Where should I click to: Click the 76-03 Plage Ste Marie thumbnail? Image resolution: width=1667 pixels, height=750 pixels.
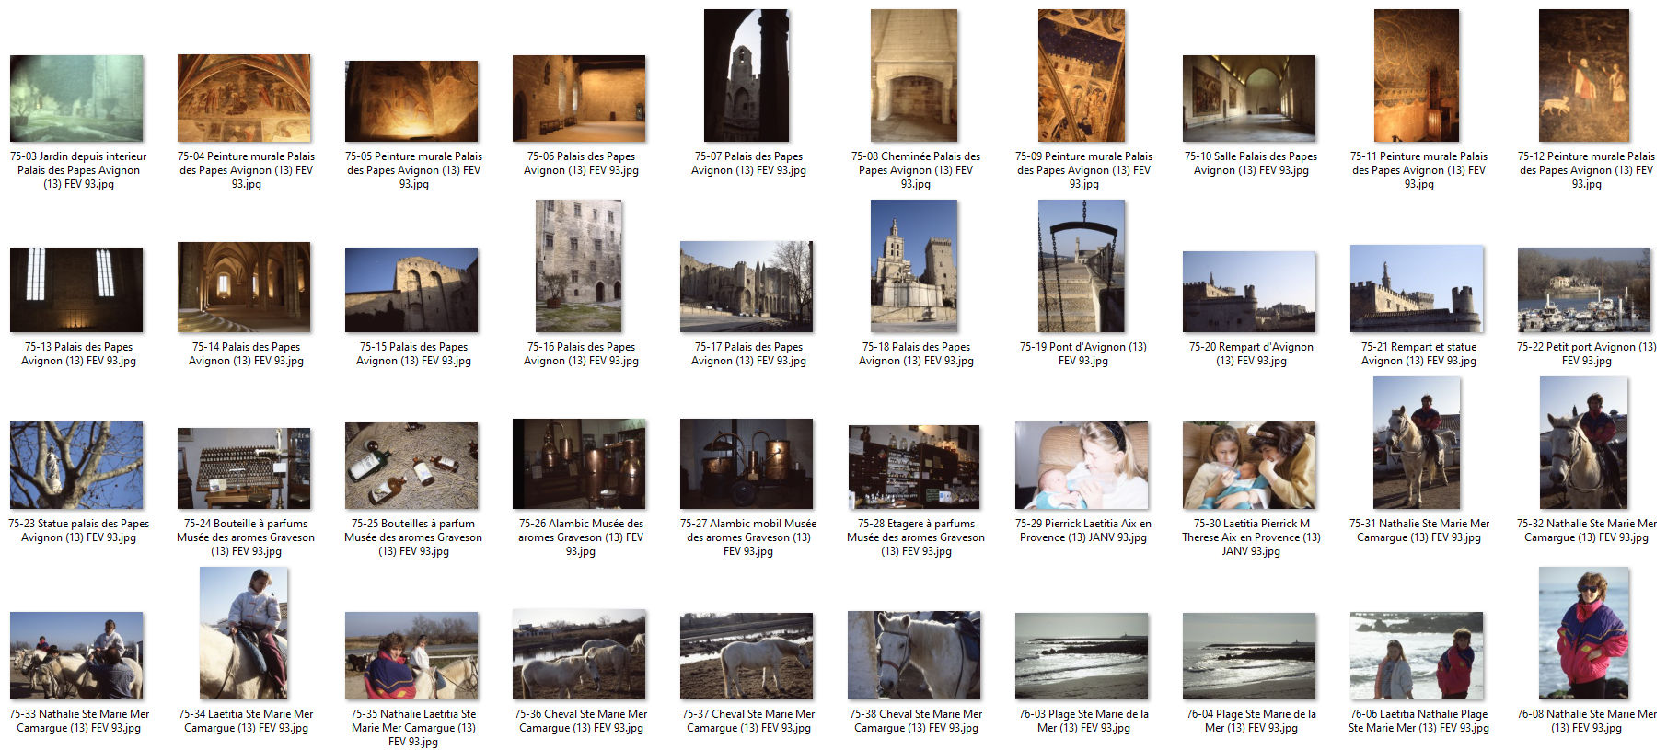click(x=1082, y=656)
